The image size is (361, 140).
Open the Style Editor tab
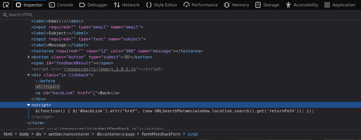point(162,5)
